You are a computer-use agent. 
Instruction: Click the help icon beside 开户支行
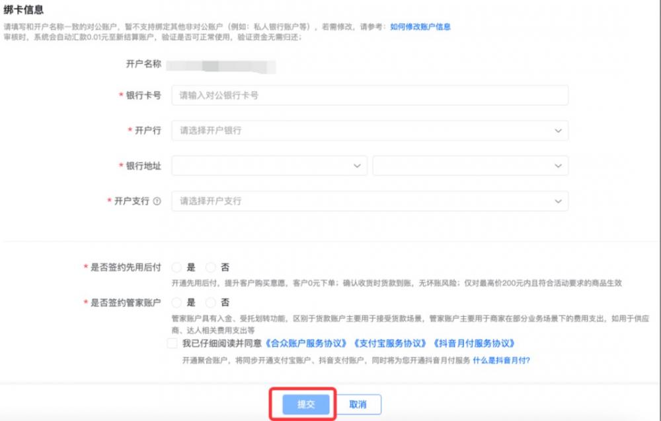click(x=157, y=201)
